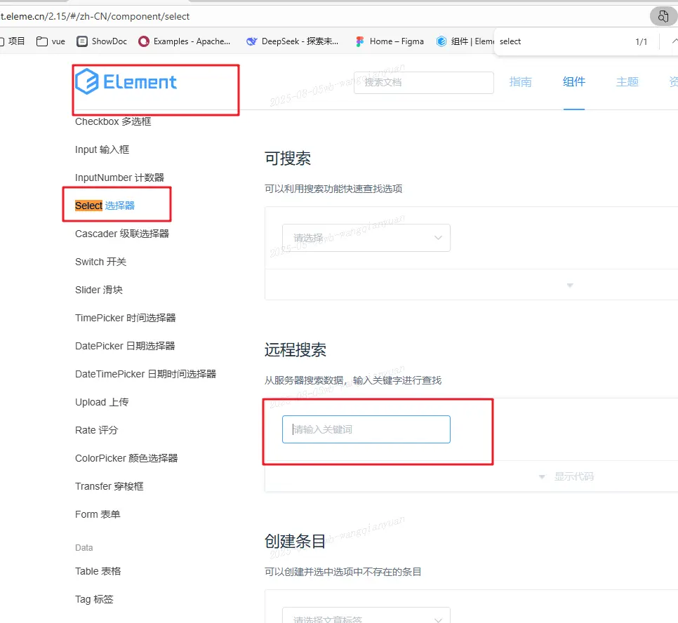Open the 组件 | Element bookmark
678x623 pixels.
[465, 41]
